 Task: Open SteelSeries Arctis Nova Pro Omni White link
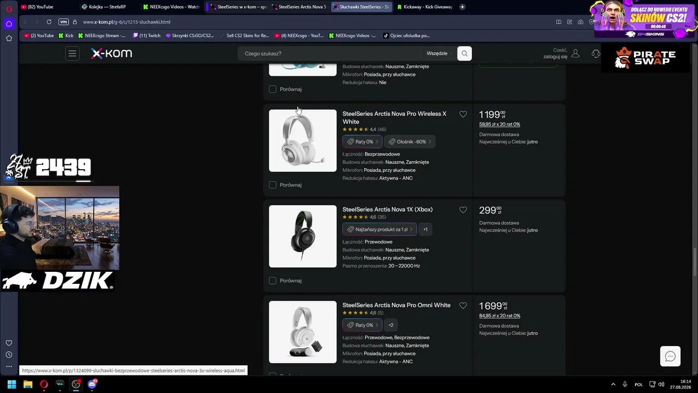396,305
